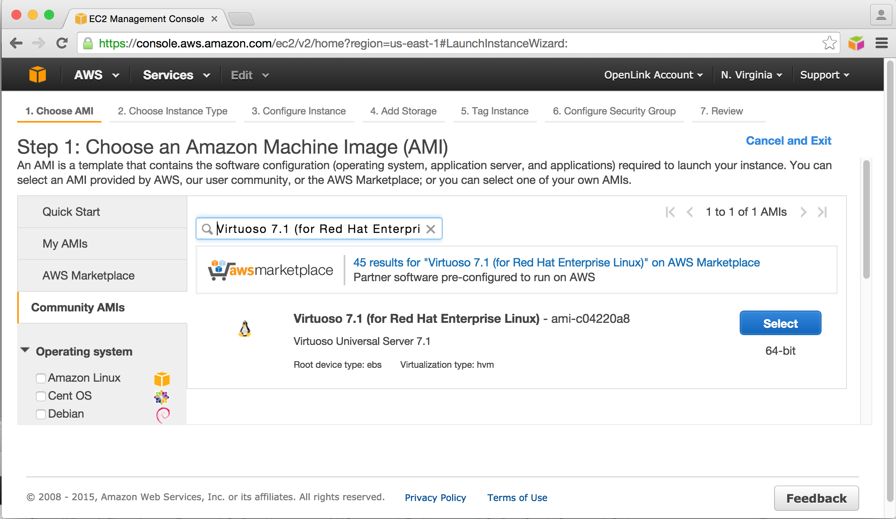Click the AWS orange cube logo

point(37,75)
